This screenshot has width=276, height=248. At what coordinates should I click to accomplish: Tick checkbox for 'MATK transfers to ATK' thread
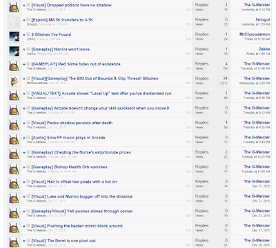[x=28, y=19]
